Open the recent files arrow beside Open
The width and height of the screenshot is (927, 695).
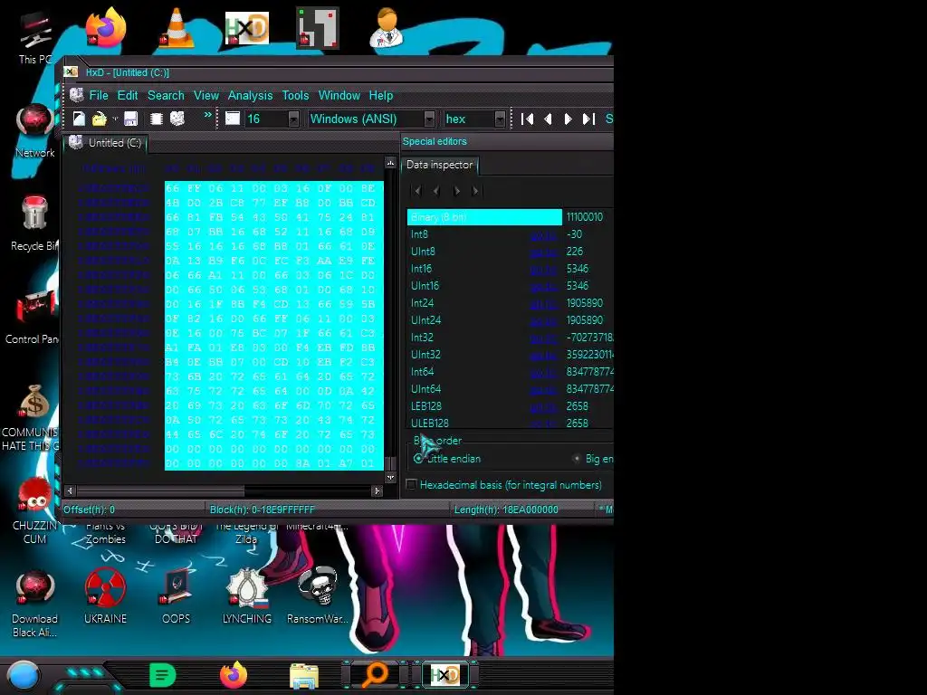coord(115,119)
